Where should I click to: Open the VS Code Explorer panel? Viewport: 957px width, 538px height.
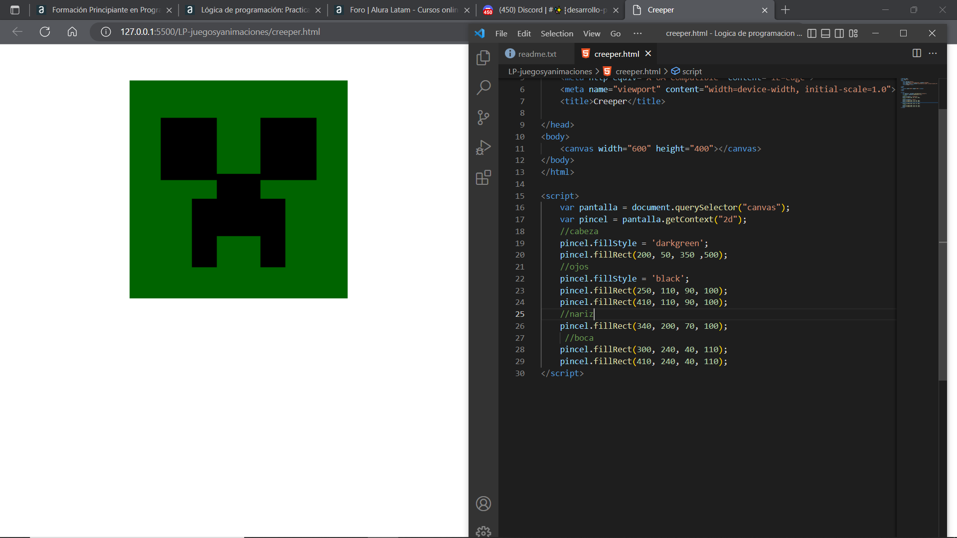point(483,58)
